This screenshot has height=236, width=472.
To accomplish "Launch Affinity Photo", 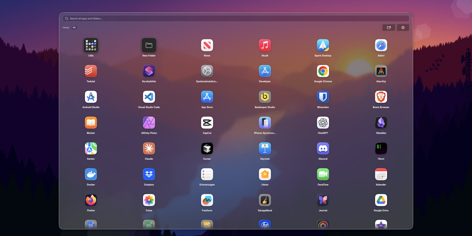I will 149,123.
